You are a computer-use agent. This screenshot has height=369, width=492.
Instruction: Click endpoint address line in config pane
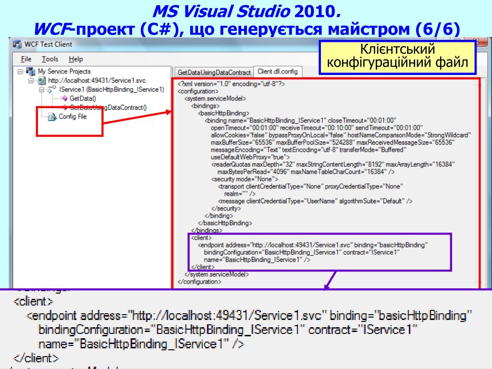point(313,245)
